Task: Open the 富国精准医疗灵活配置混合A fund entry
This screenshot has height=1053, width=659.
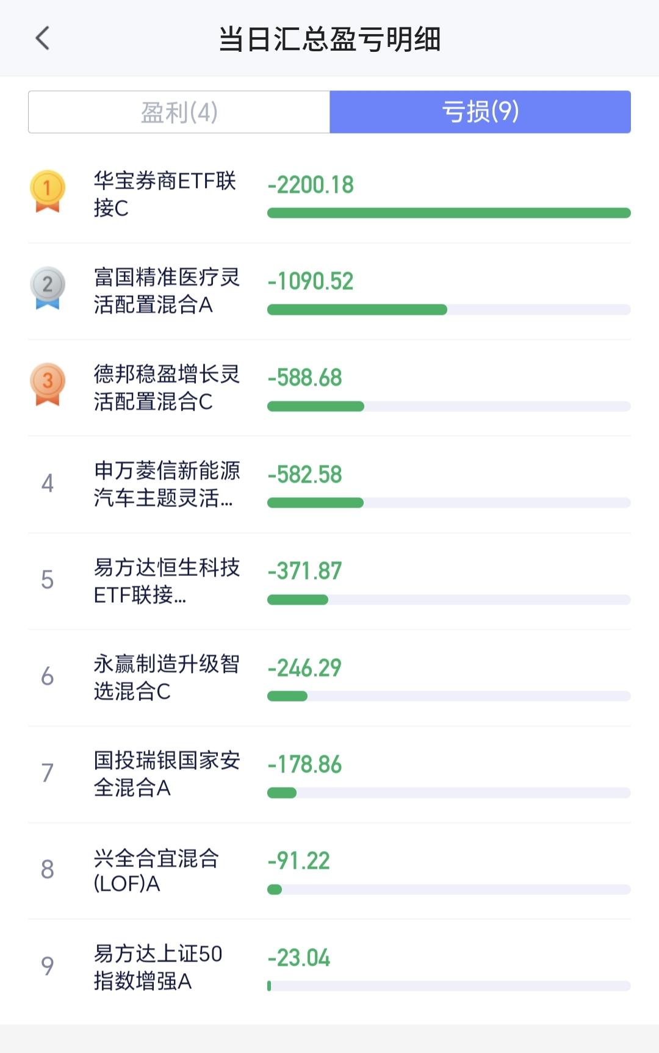Action: click(329, 292)
